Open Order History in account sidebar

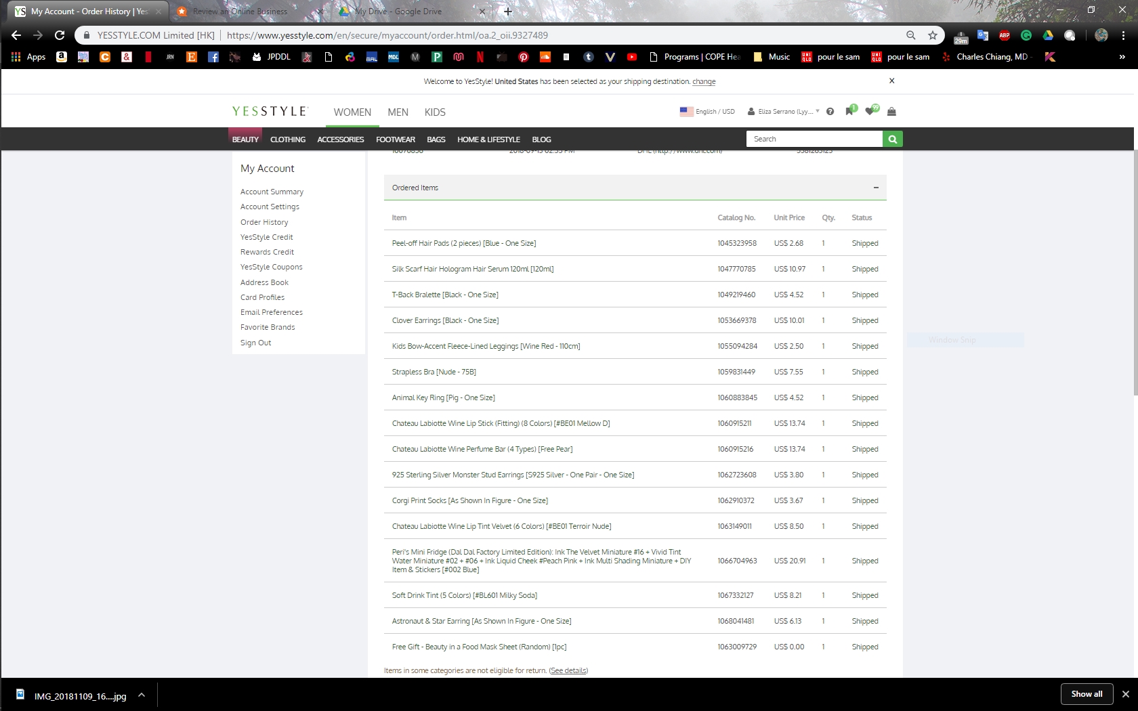click(264, 222)
